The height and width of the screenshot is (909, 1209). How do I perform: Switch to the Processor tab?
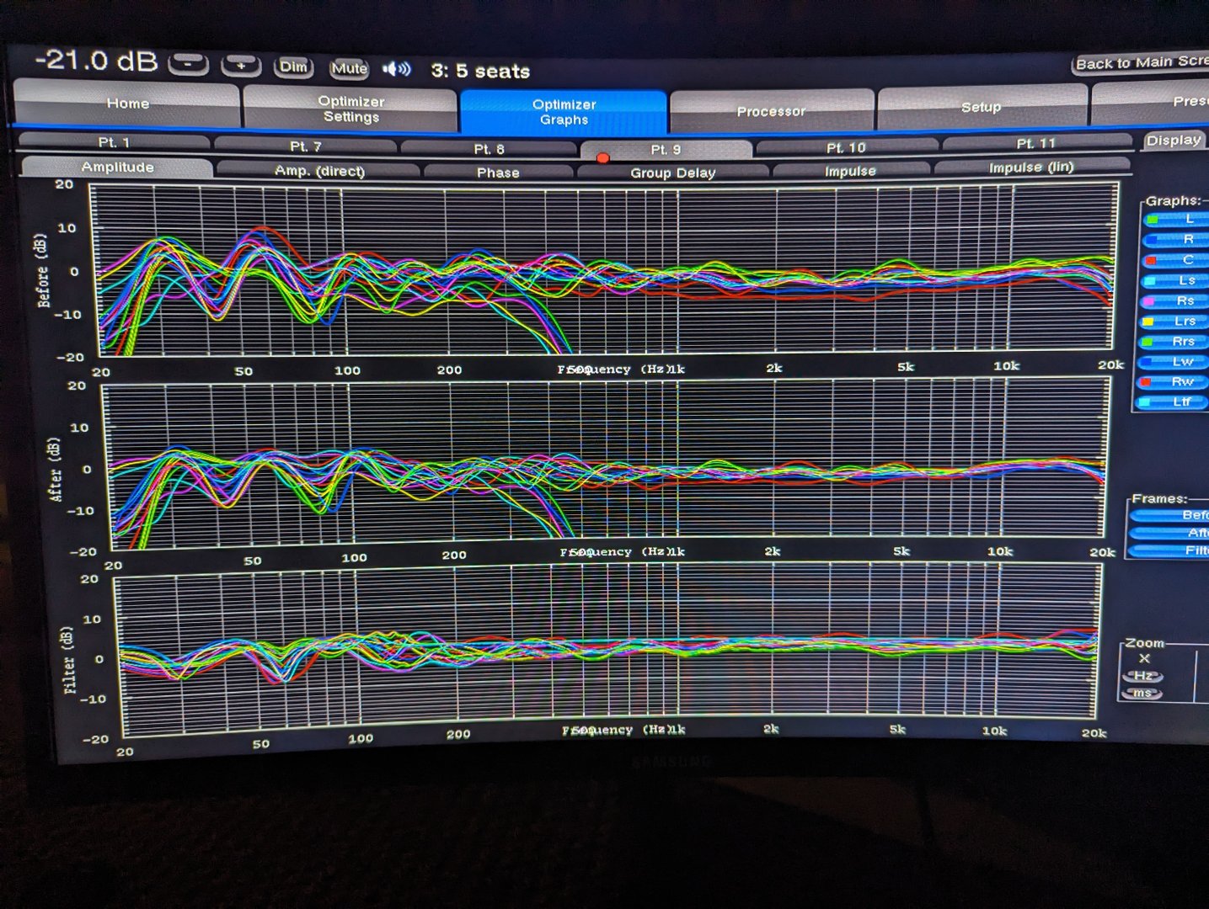point(771,111)
